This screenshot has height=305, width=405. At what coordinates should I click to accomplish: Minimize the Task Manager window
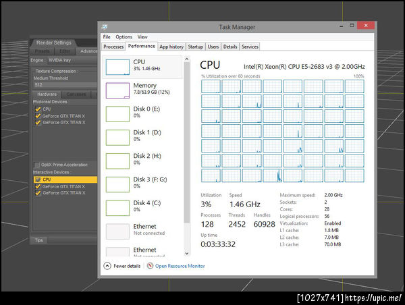click(341, 26)
